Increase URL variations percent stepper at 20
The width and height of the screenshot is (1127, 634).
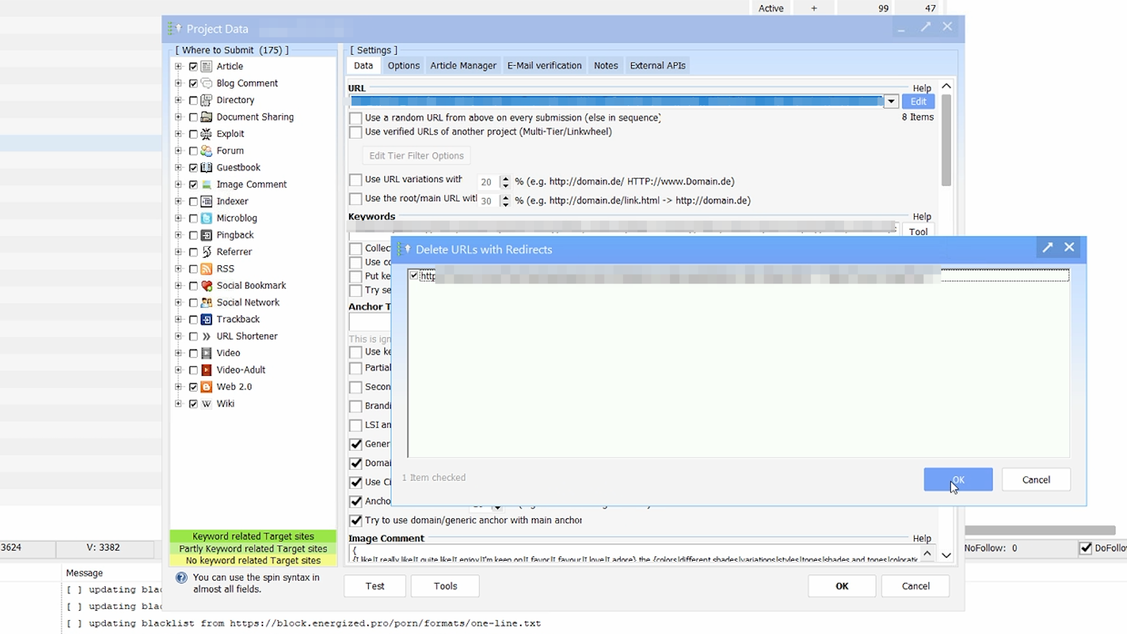pyautogui.click(x=505, y=178)
